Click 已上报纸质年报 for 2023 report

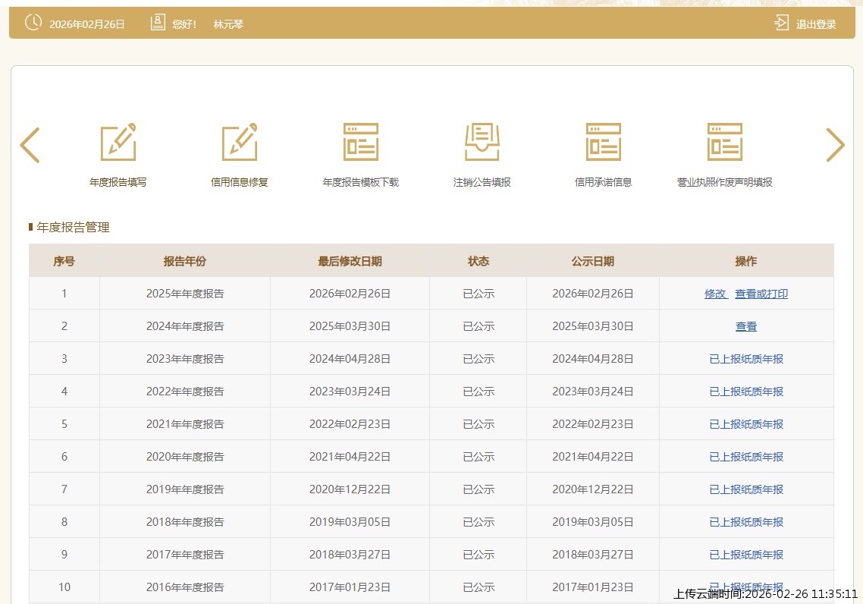(746, 359)
